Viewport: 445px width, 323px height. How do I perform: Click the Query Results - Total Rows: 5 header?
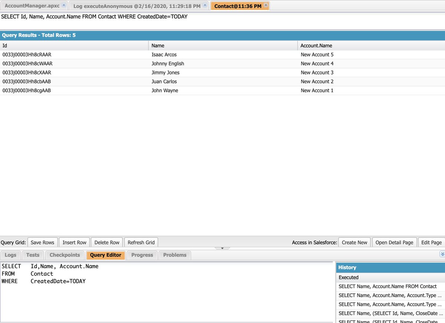tap(222, 36)
